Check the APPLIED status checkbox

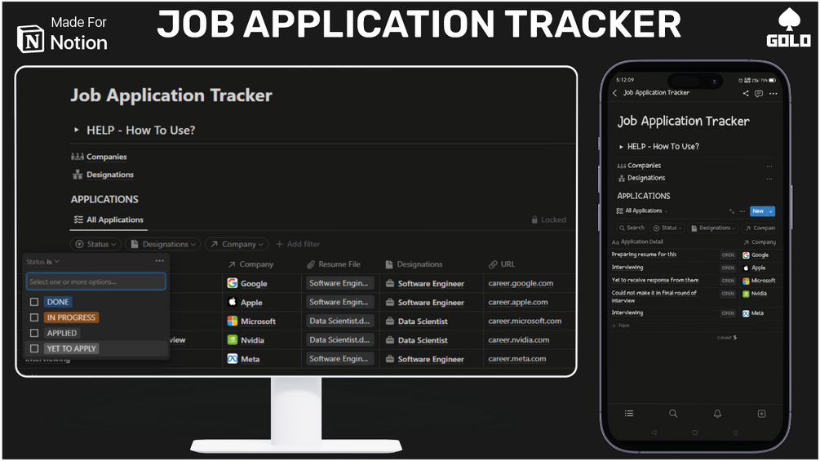pos(34,333)
